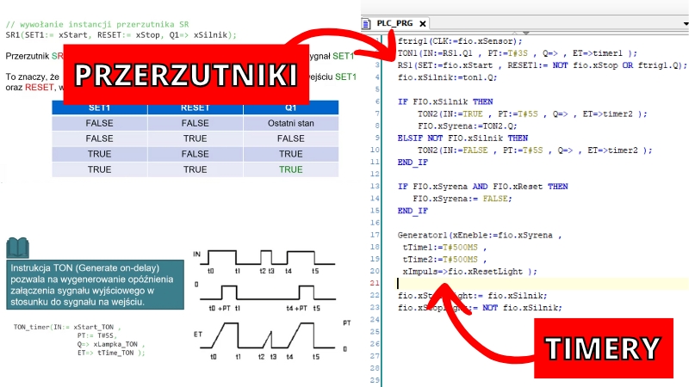
Task: Click the line 'fio.xSilnik:=ton1.Q;'
Action: 447,77
